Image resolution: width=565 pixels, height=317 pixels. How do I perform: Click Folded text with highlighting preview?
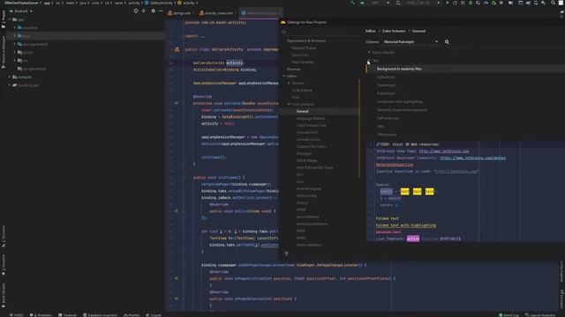pos(406,225)
